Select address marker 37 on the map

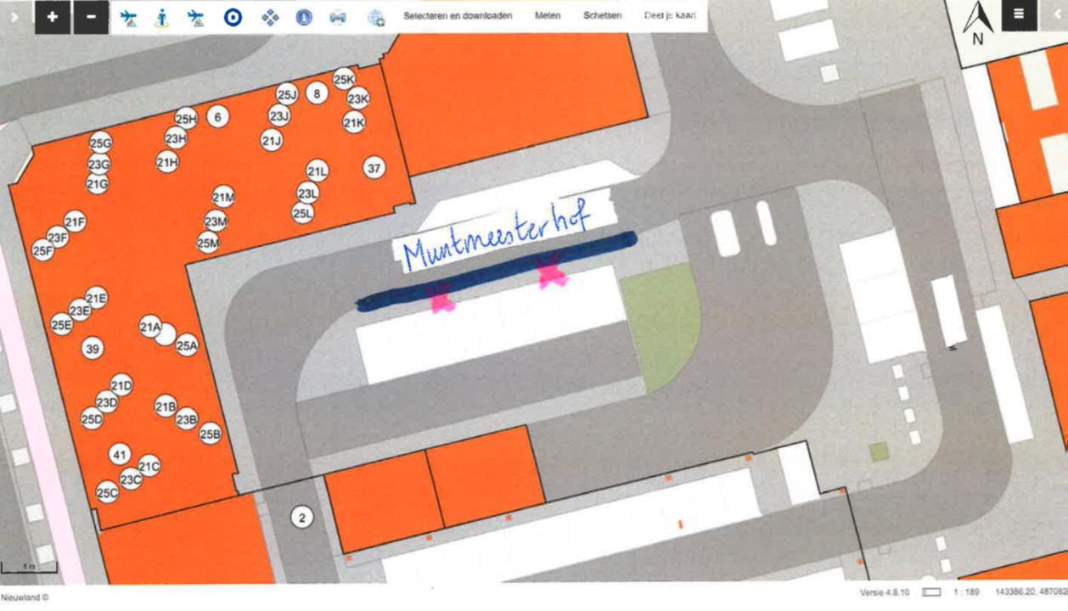(x=374, y=168)
